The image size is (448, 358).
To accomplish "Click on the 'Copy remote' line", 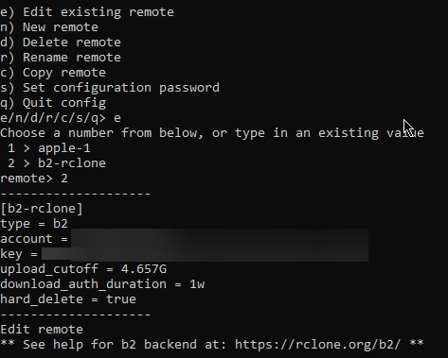I will tap(53, 73).
